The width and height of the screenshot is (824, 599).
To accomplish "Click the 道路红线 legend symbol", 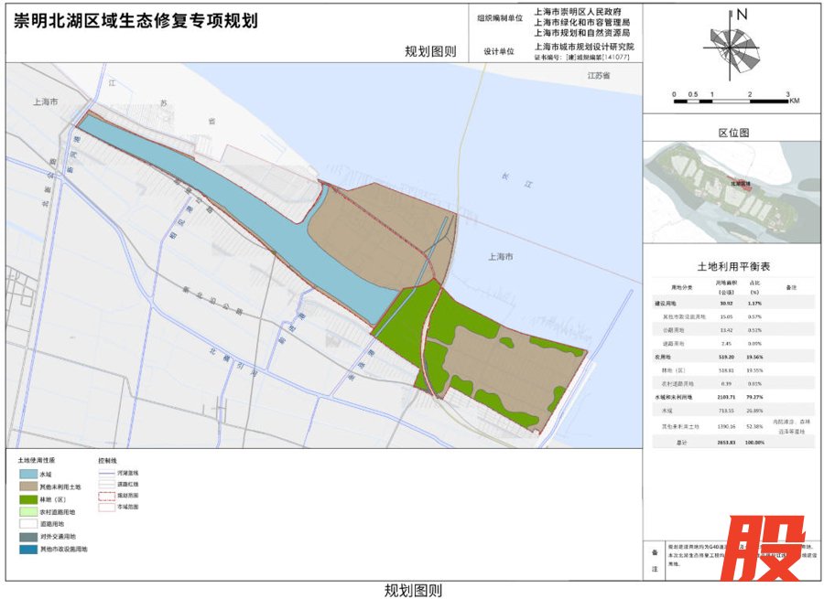I will [107, 484].
